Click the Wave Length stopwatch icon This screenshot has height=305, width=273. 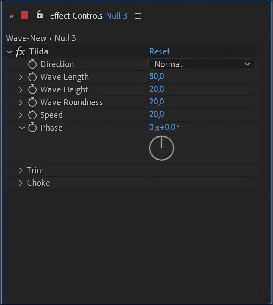point(32,77)
